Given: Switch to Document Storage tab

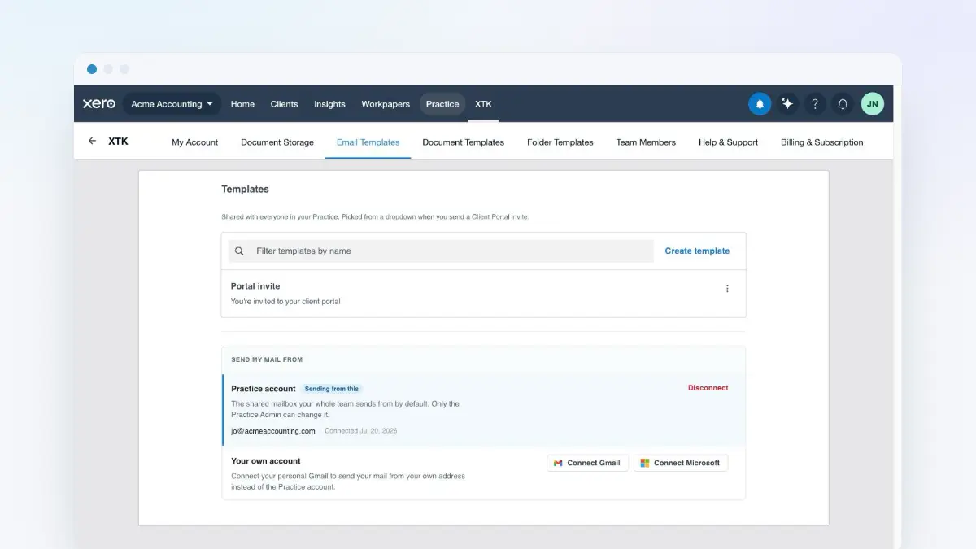Looking at the screenshot, I should click(x=277, y=142).
